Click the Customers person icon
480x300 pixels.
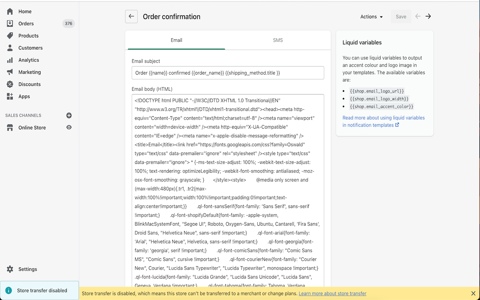tap(10, 48)
